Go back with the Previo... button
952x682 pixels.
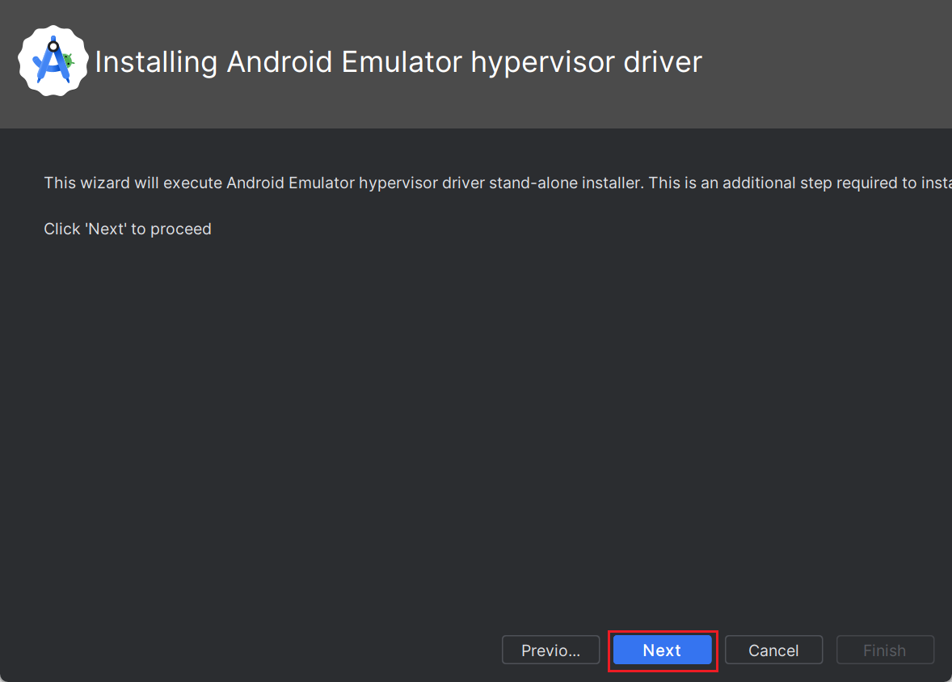pos(550,650)
